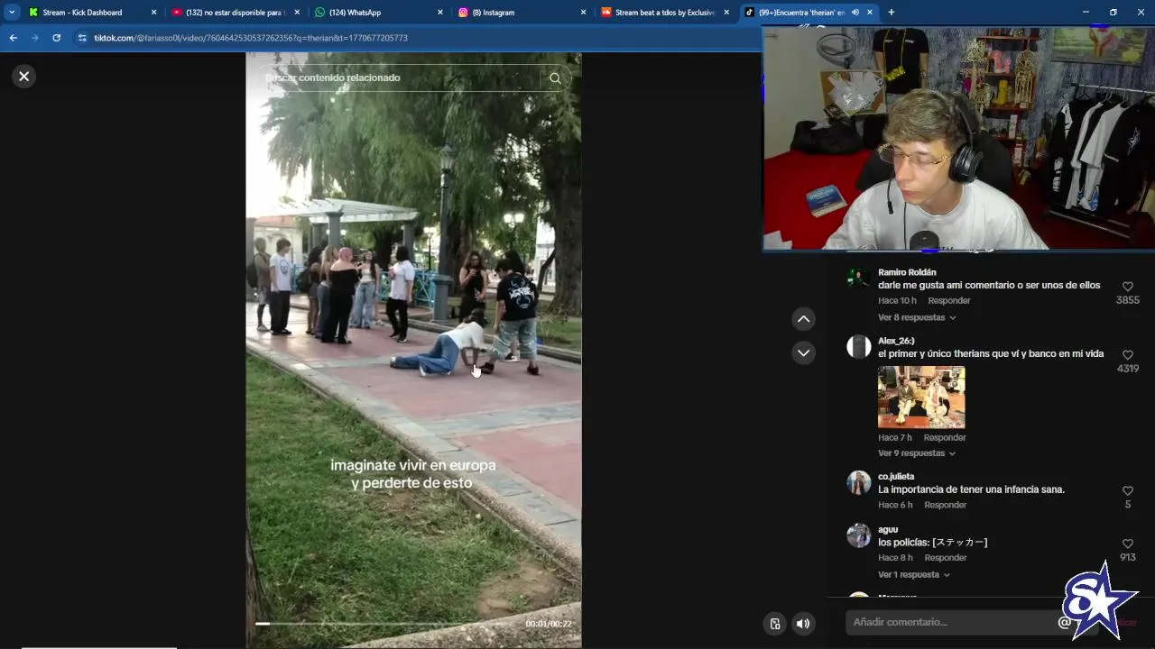Like aguu's comment
This screenshot has width=1155, height=649.
(x=1127, y=544)
